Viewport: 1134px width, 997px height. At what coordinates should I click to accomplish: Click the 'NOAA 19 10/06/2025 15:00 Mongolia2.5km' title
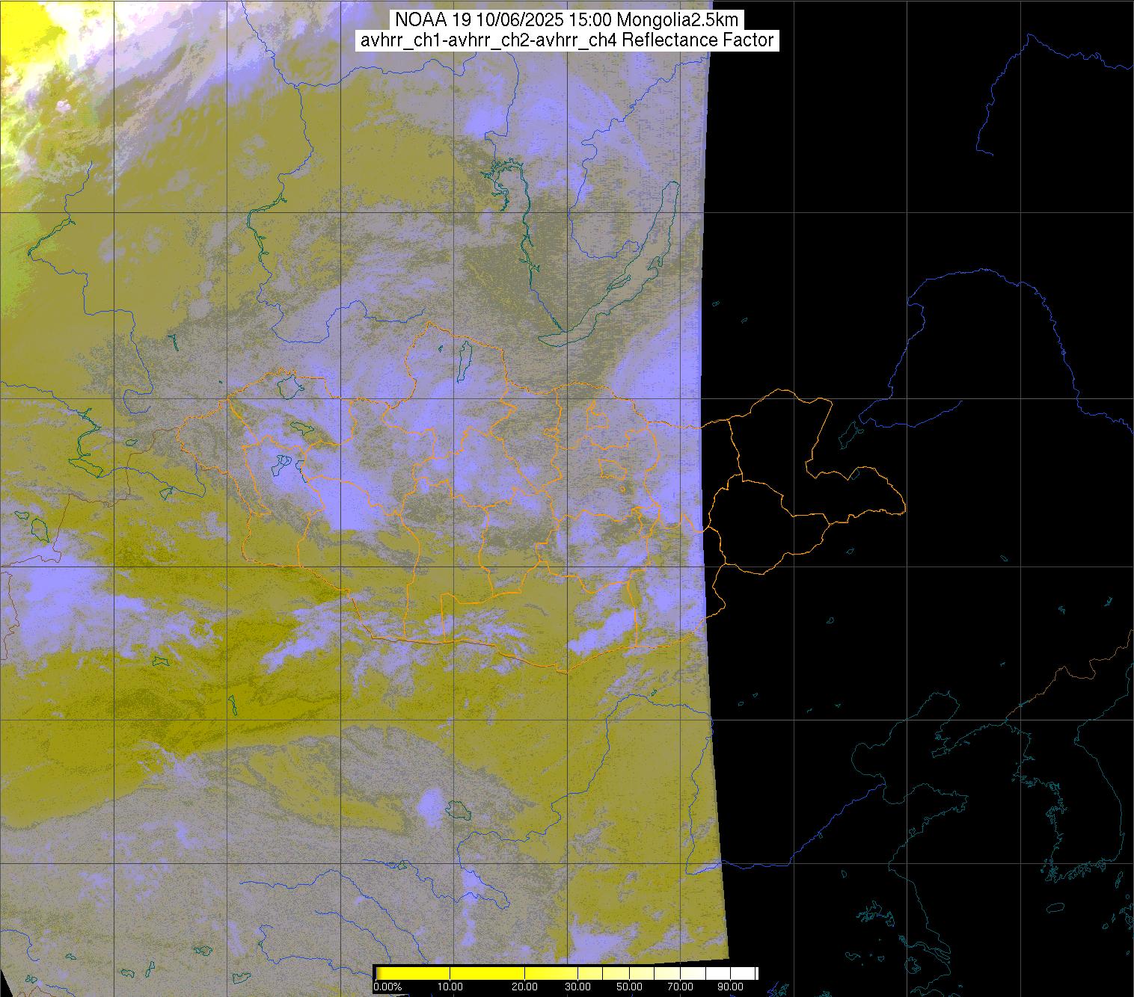coord(567,20)
